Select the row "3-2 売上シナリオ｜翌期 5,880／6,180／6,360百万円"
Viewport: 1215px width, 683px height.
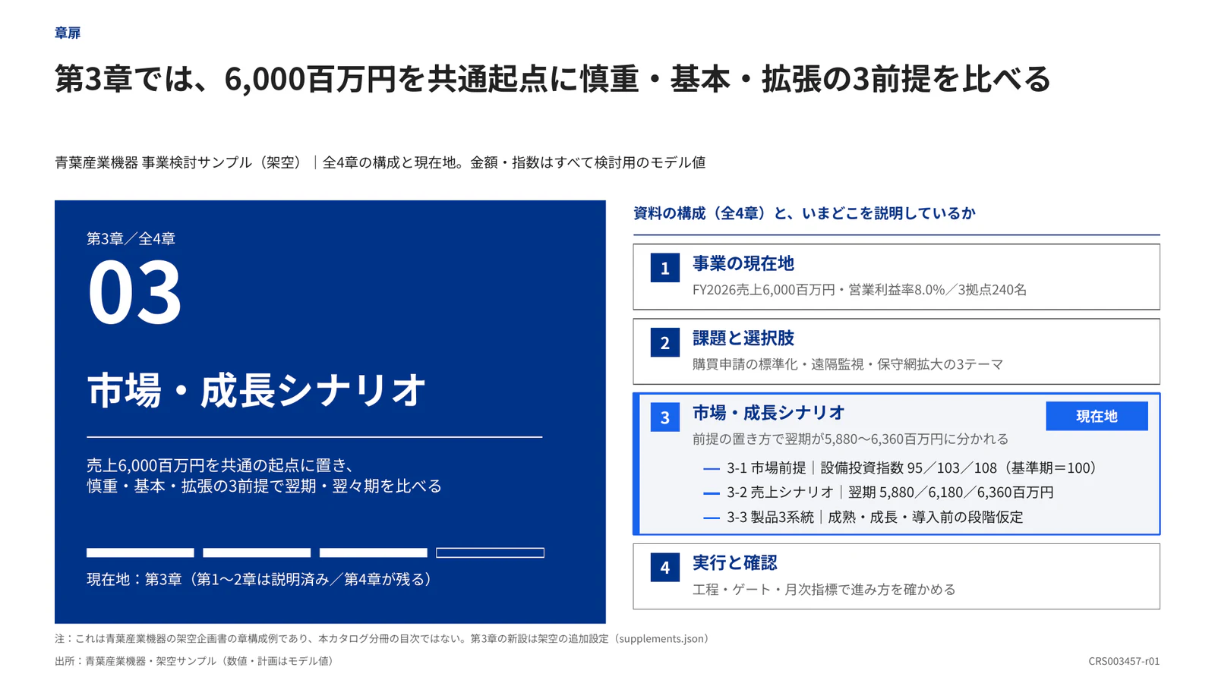point(879,493)
